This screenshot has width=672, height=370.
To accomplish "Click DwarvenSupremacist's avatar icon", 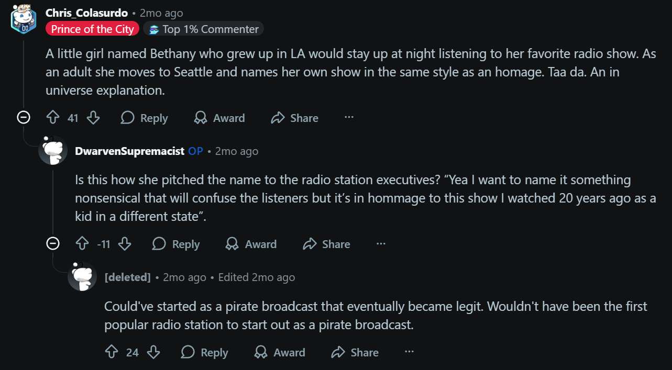I will (53, 151).
